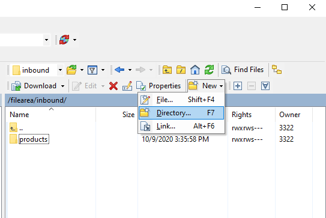The height and width of the screenshot is (218, 326).
Task: Open the Properties button
Action: [158, 86]
